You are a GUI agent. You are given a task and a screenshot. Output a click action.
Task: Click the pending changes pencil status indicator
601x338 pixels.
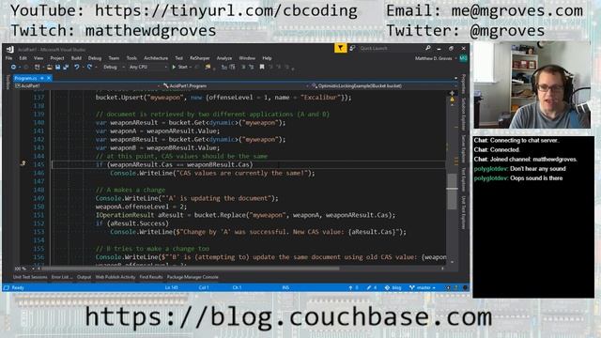[x=372, y=287]
